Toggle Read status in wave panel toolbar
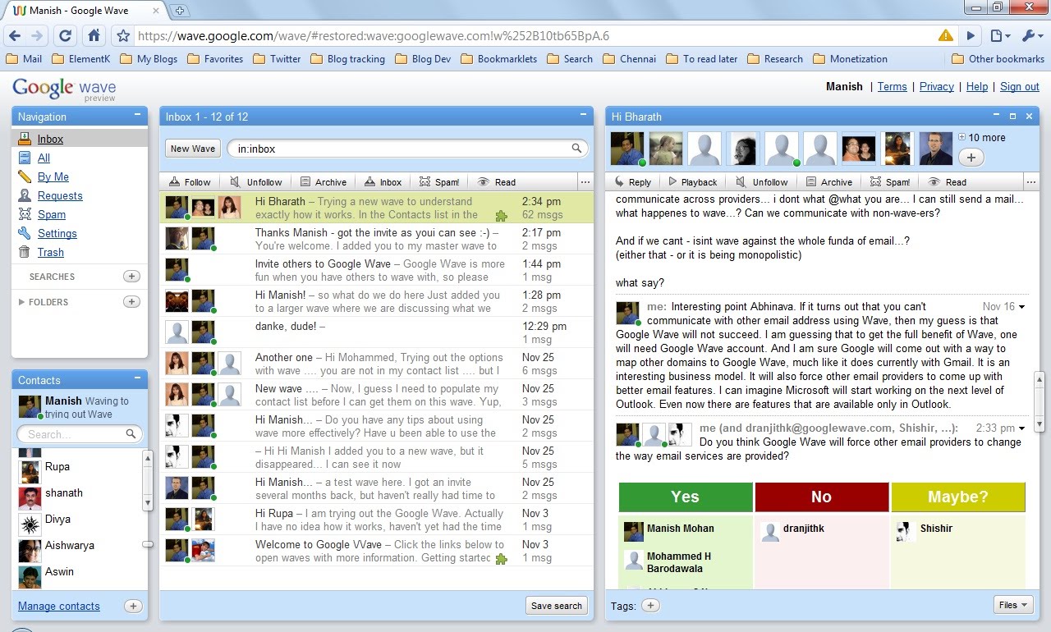The height and width of the screenshot is (632, 1051). click(x=948, y=182)
